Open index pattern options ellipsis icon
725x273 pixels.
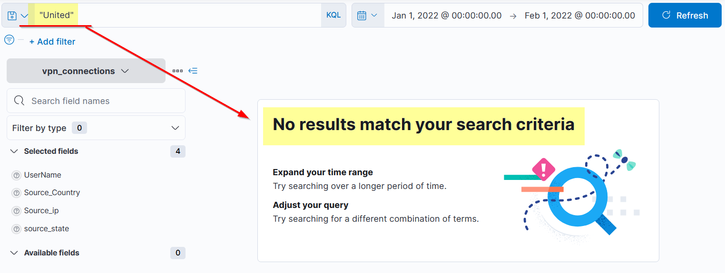[177, 71]
